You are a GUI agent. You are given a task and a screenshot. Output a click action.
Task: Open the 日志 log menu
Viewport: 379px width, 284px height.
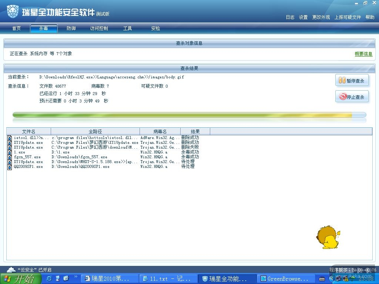[x=290, y=17]
